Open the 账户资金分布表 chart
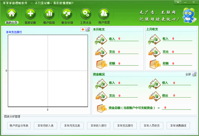199x136 pixels. tap(19, 126)
